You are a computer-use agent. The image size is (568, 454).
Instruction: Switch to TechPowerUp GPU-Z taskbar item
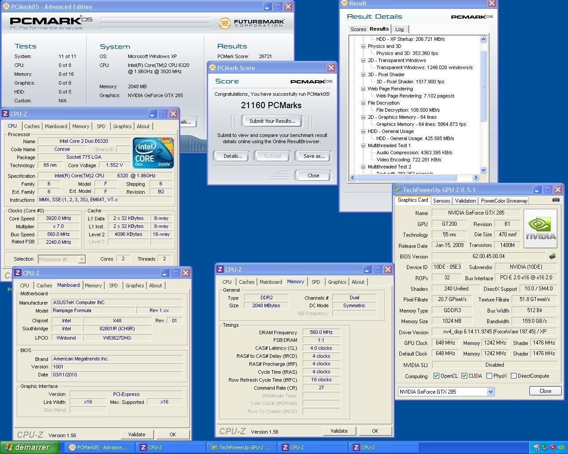pyautogui.click(x=241, y=447)
